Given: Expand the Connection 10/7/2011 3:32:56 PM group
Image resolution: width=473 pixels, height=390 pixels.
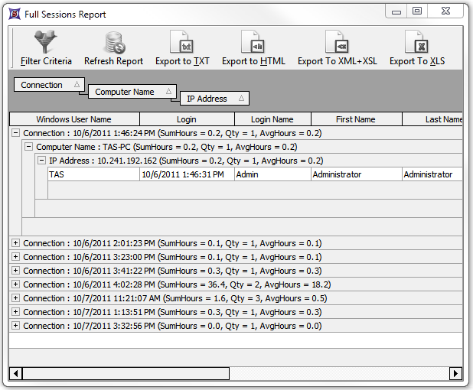Looking at the screenshot, I should click(x=16, y=326).
